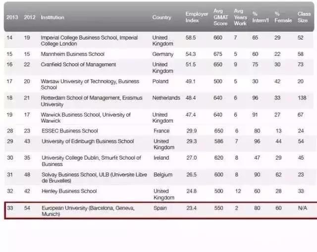Click 2012 rank 43 for Edinburgh
The height and width of the screenshot is (252, 317).
[27, 141]
